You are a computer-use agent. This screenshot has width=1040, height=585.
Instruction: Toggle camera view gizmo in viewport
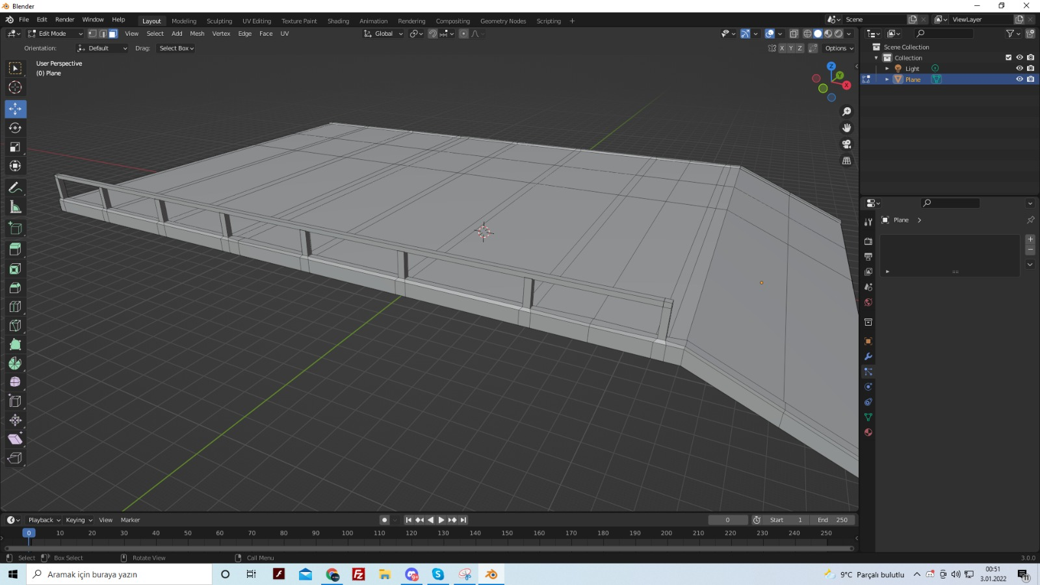tap(846, 144)
